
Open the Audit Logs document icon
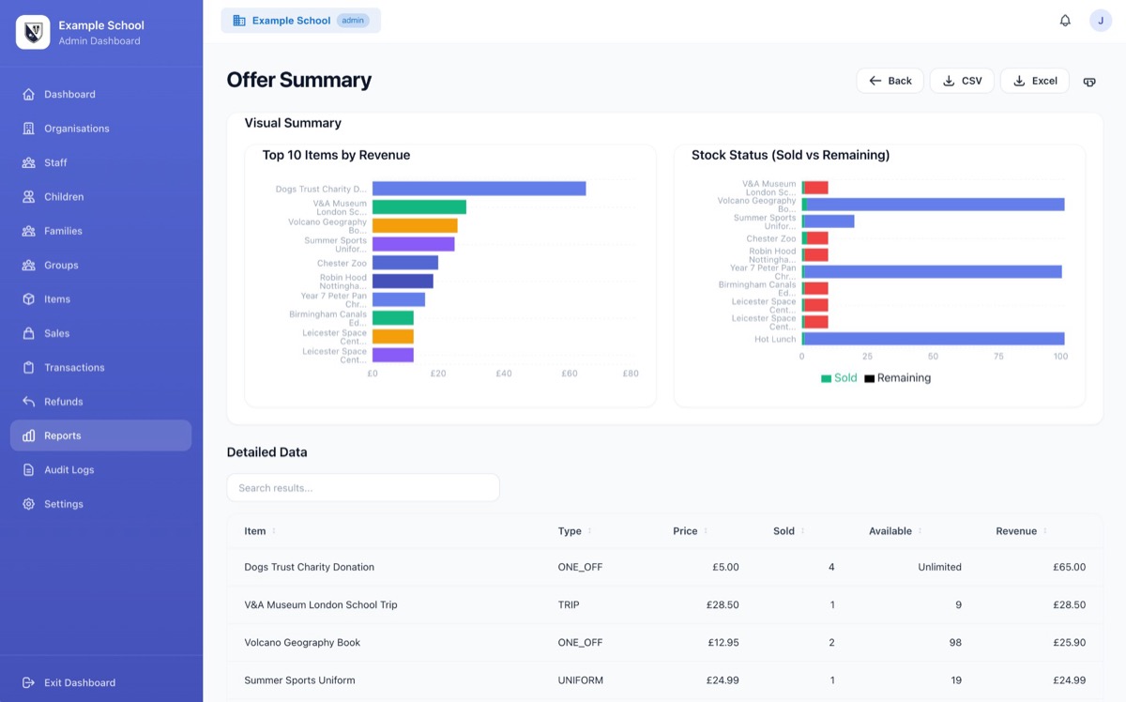[x=29, y=469]
